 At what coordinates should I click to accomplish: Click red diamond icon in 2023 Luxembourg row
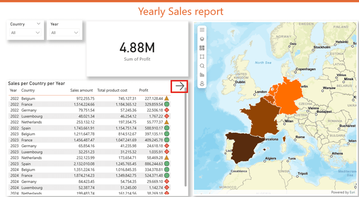pos(167,152)
